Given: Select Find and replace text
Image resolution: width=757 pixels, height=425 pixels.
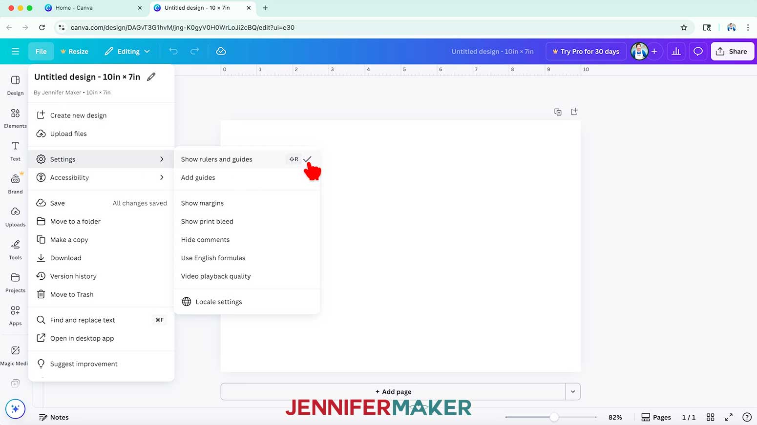Looking at the screenshot, I should (101, 320).
